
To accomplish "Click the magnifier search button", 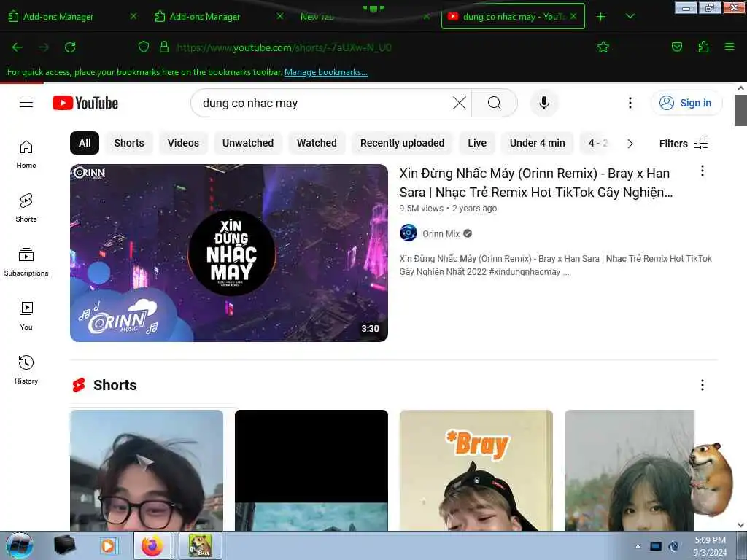I will tap(495, 103).
